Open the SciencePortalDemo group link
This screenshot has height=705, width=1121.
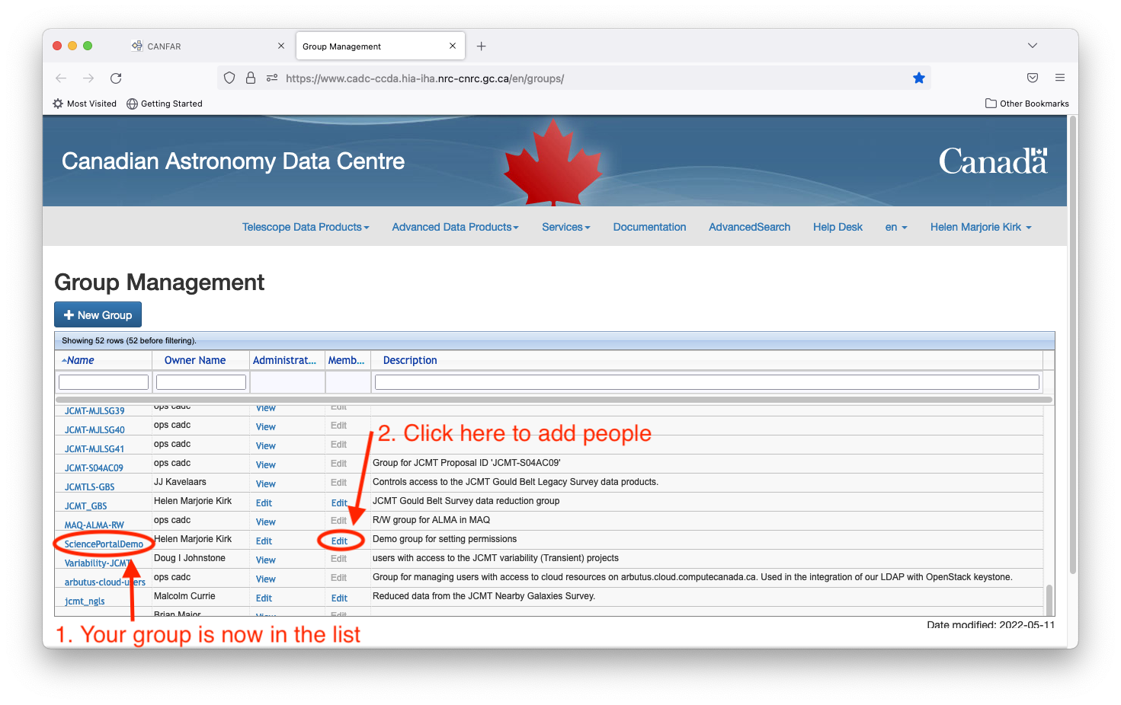click(x=104, y=544)
